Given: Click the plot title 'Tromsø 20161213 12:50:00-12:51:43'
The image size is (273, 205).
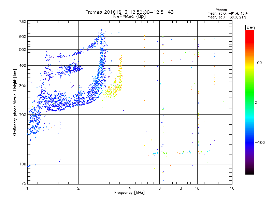Looking at the screenshot, I should point(129,12).
